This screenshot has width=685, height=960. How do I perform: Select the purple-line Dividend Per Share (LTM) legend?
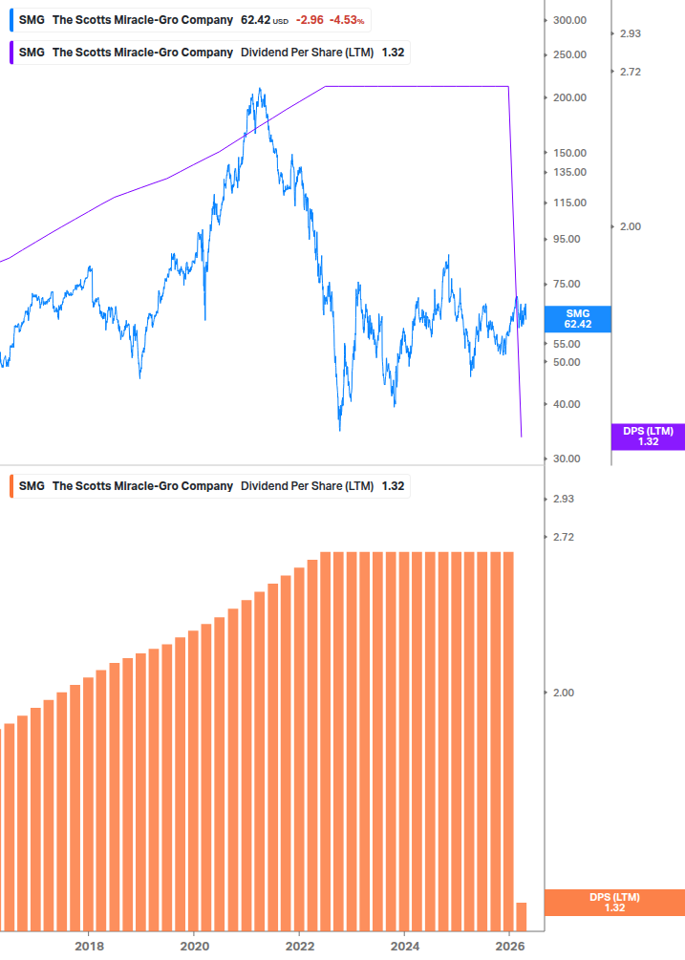210,53
